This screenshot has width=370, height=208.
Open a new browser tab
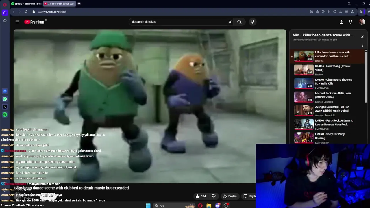click(79, 4)
